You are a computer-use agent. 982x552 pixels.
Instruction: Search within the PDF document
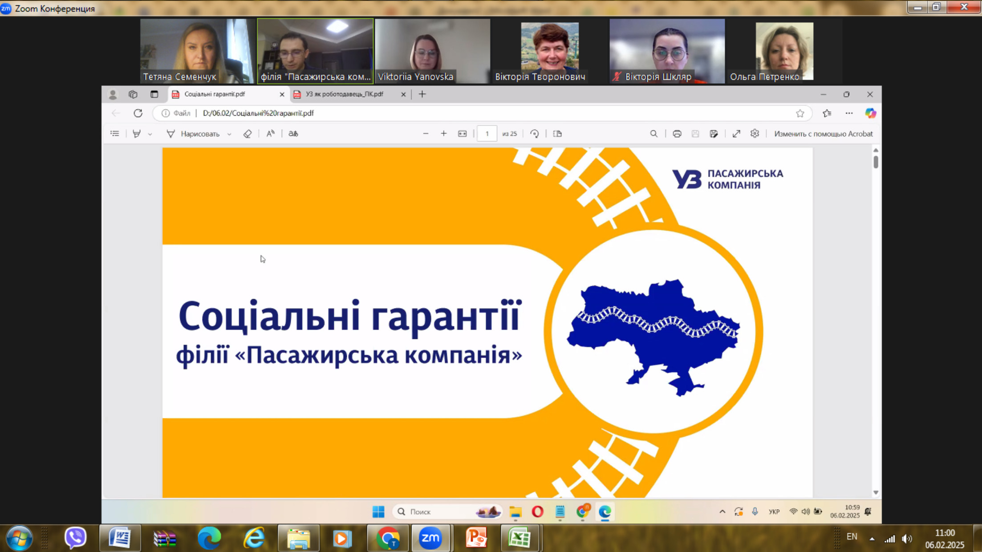click(x=653, y=134)
